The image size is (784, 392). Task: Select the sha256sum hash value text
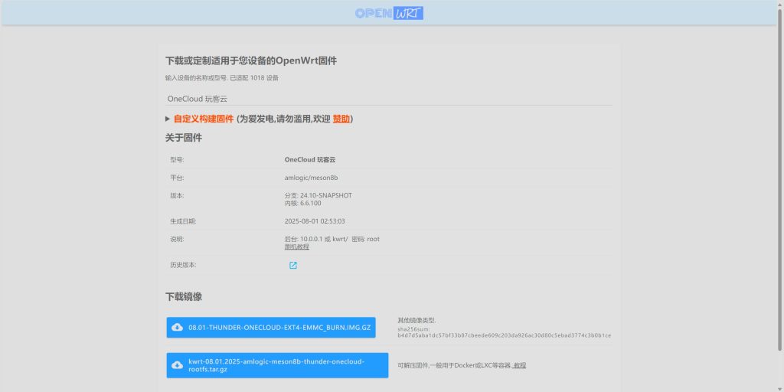pos(504,335)
